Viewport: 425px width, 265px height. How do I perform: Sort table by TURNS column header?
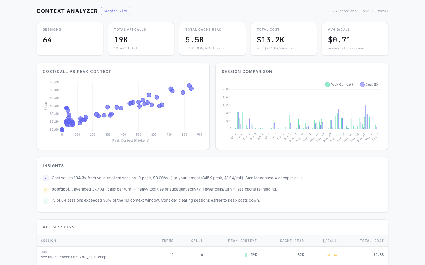pyautogui.click(x=168, y=241)
